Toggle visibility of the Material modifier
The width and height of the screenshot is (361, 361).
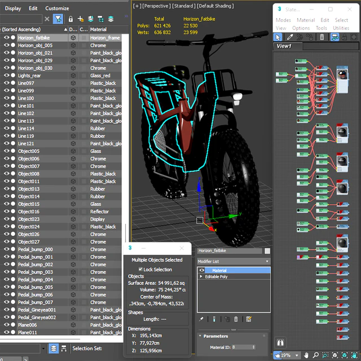[x=202, y=270]
